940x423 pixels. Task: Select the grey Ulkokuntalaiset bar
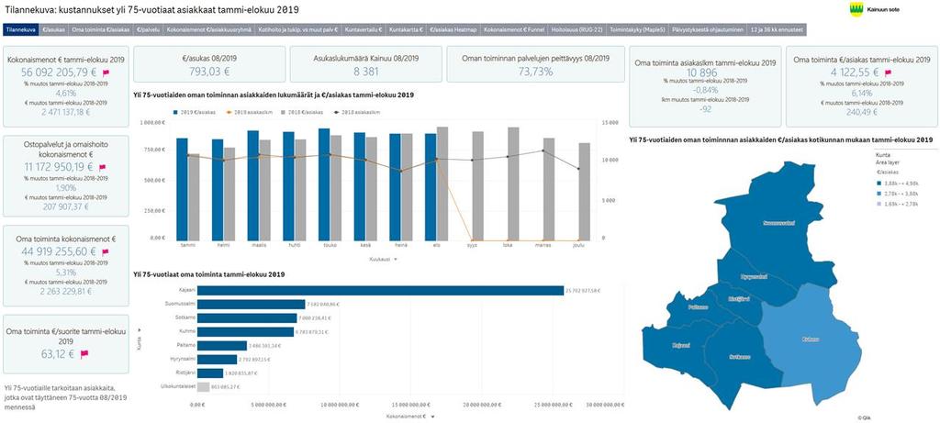(x=204, y=387)
